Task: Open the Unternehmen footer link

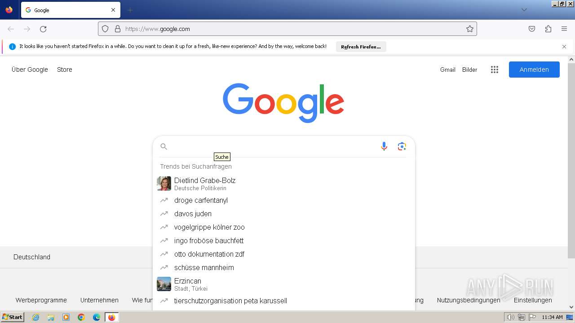Action: point(99,300)
